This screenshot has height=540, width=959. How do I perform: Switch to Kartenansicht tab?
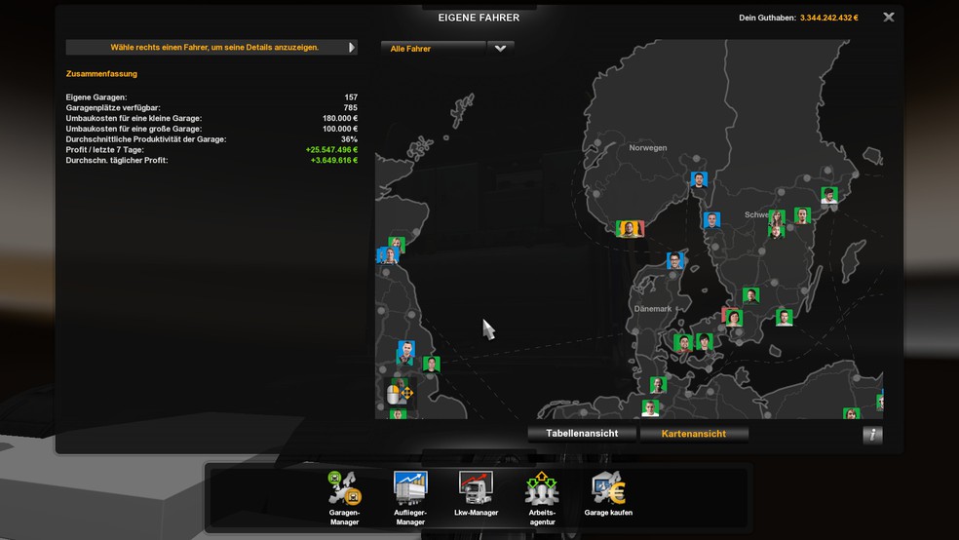click(x=694, y=434)
